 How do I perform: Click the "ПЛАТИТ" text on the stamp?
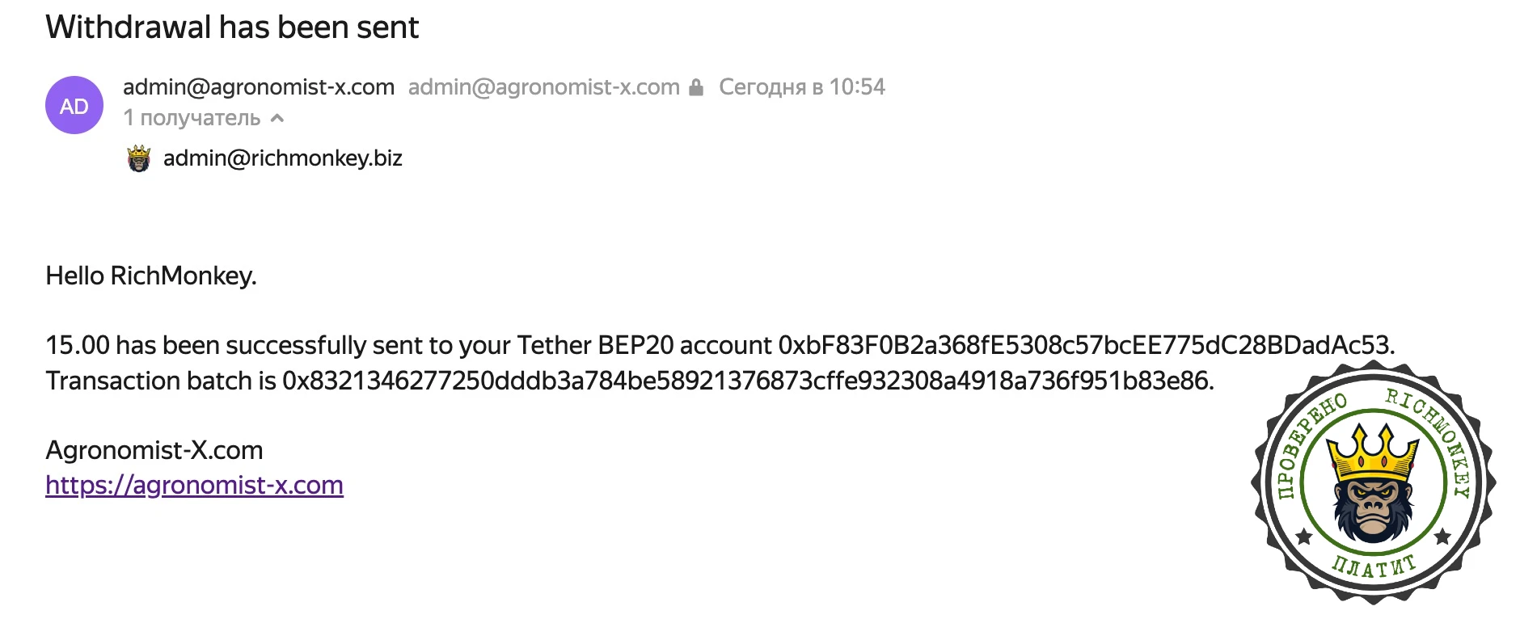pos(1373,567)
